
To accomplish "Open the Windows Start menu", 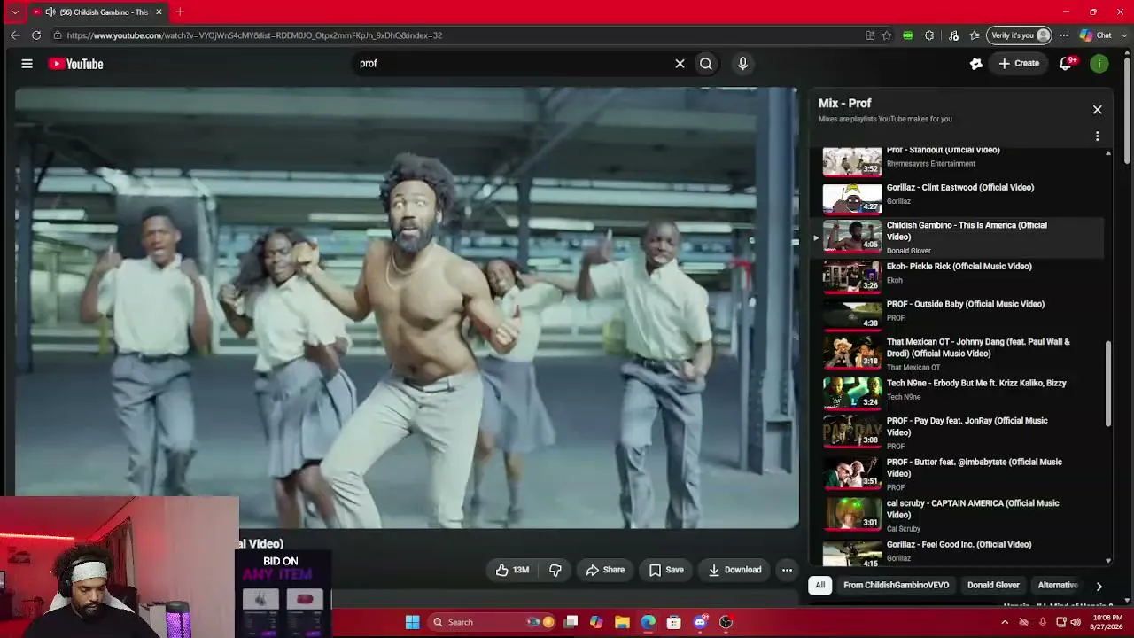I will [x=413, y=622].
